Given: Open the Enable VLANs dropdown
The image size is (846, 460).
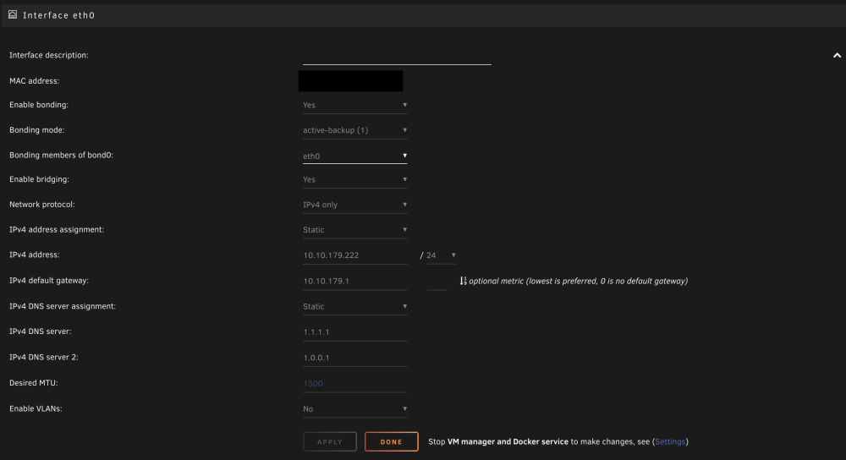Looking at the screenshot, I should (354, 408).
